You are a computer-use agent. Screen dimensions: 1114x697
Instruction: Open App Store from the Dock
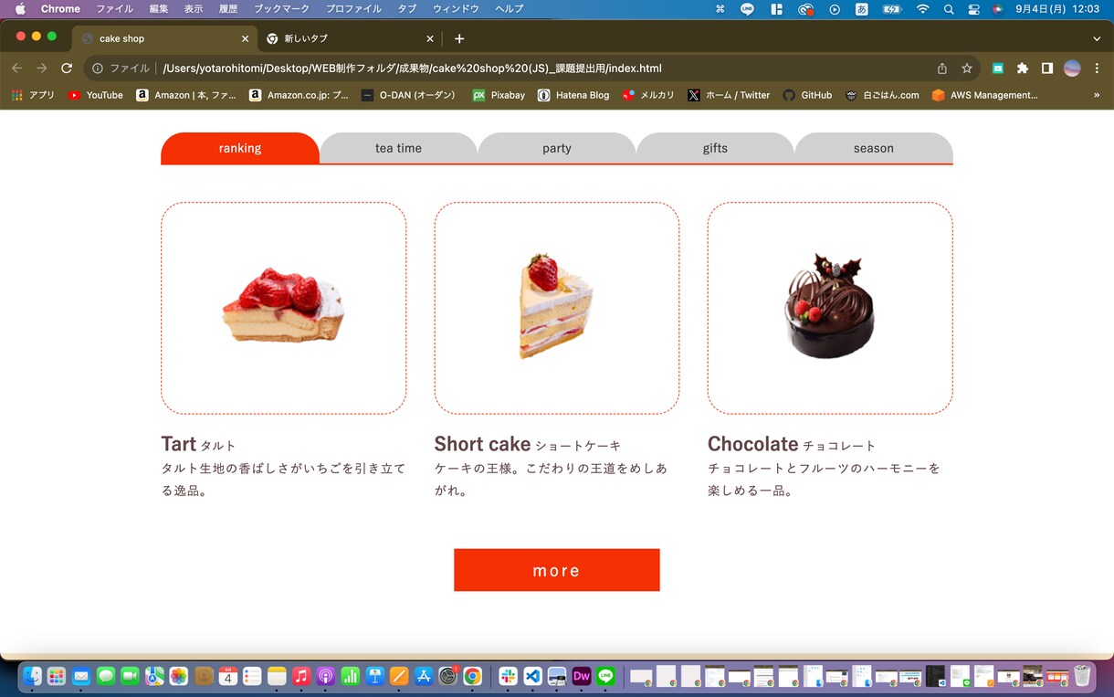tap(424, 676)
